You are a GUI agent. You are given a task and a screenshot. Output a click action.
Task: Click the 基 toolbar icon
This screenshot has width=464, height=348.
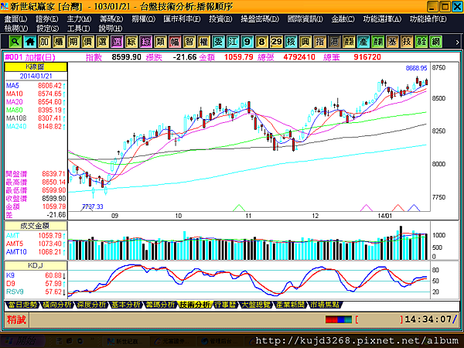[392, 42]
